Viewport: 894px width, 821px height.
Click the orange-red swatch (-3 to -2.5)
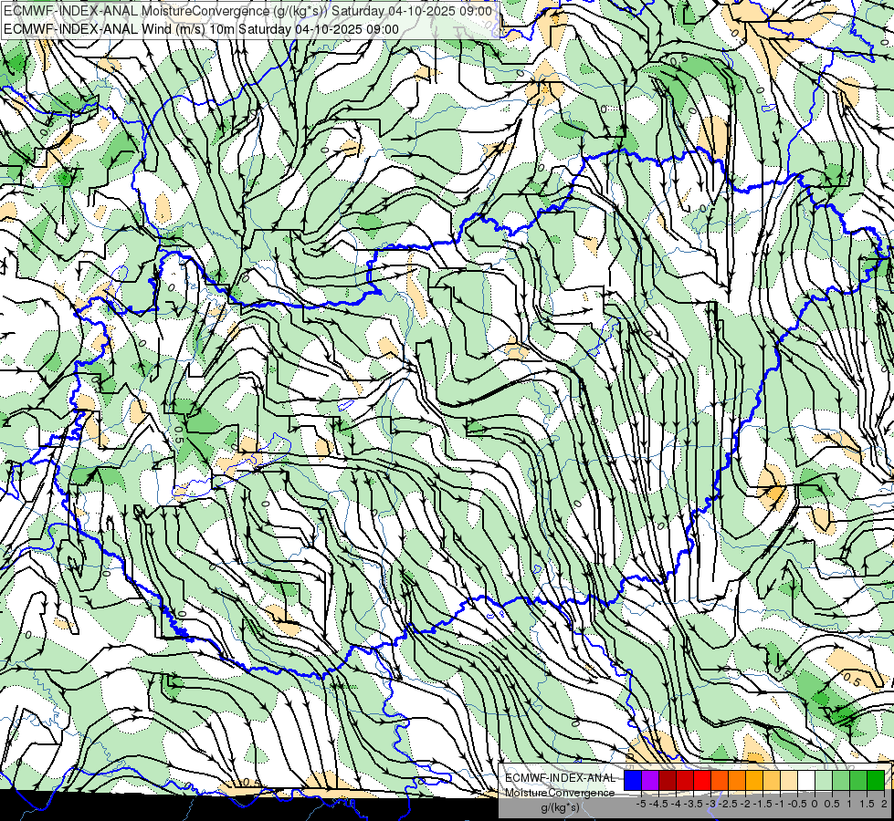coord(720,781)
